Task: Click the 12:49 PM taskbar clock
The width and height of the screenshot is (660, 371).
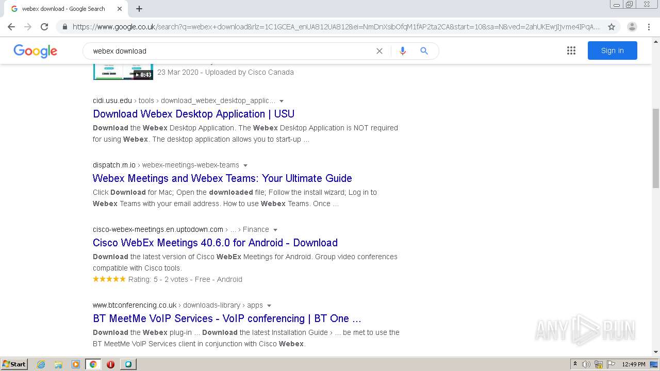Action: coord(634,364)
